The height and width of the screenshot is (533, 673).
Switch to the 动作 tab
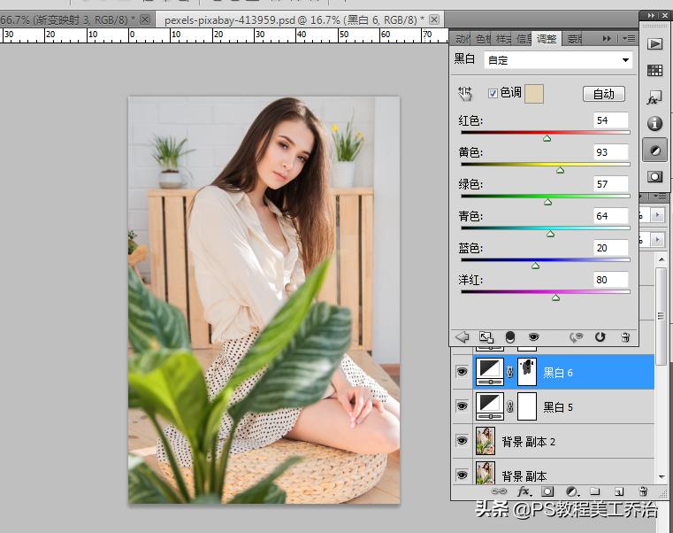(462, 39)
